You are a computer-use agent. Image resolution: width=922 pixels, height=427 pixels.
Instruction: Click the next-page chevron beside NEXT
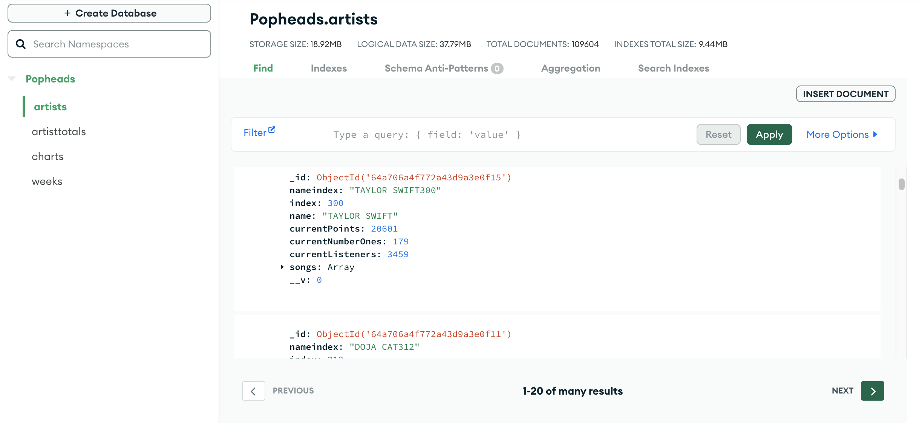click(872, 391)
